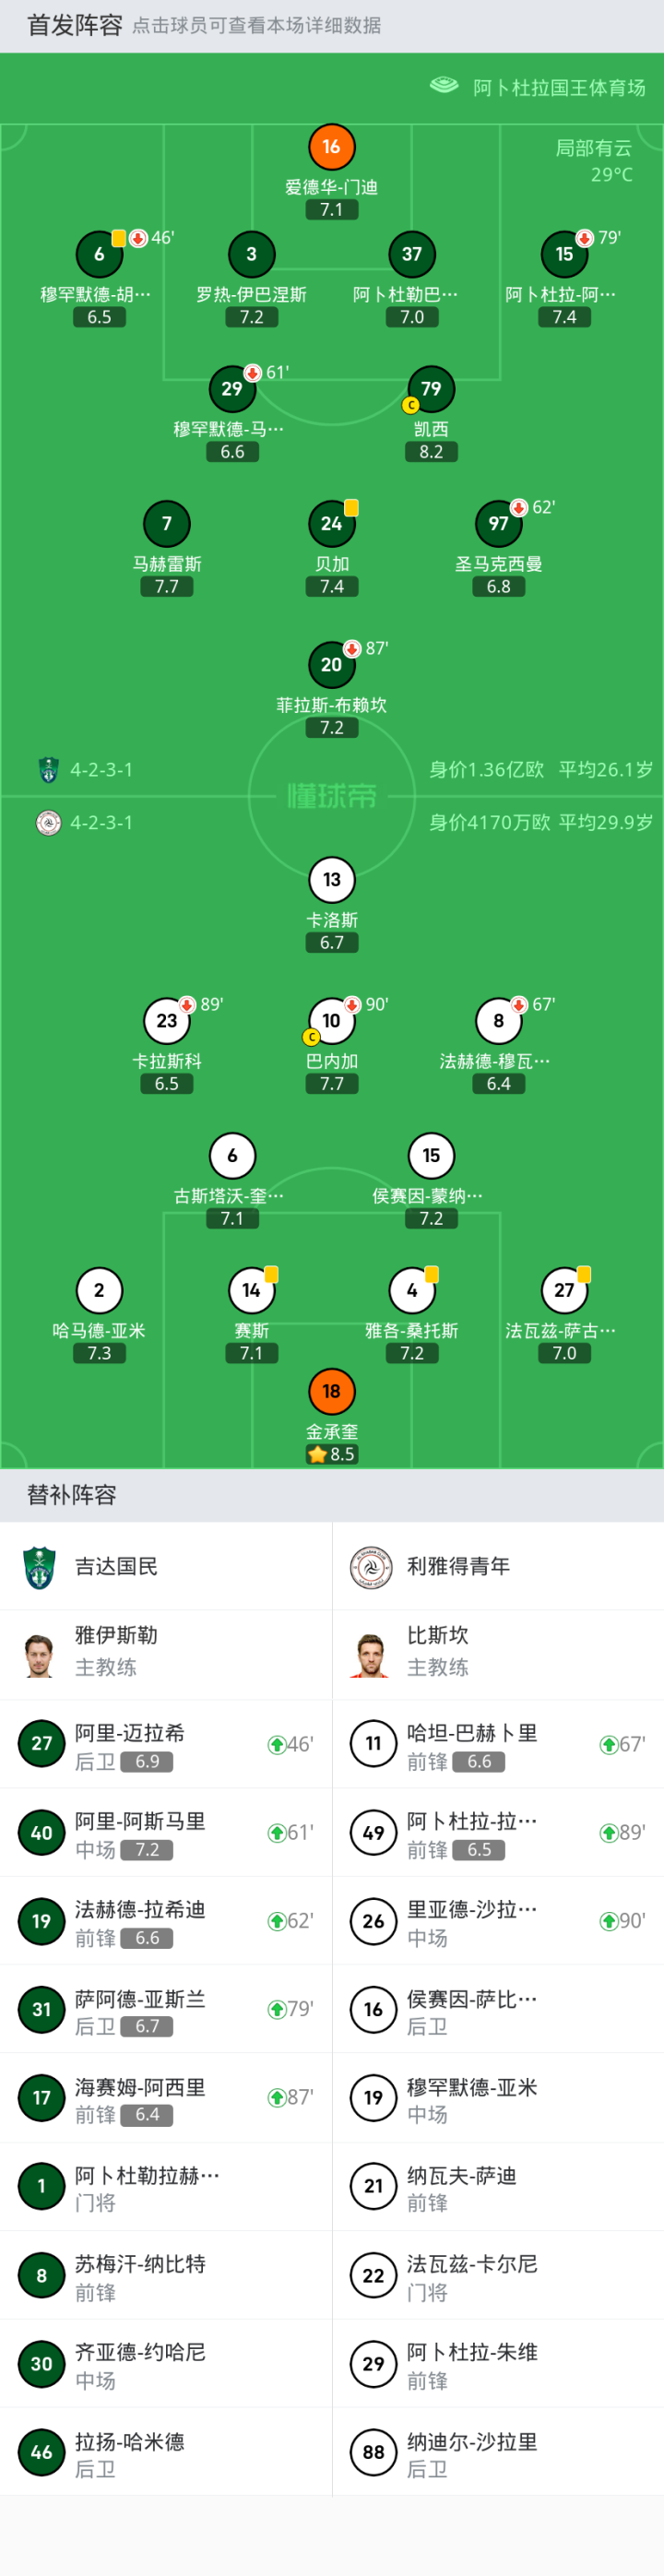Click Al-Shabab crest beside lower 4-2-3-1
The width and height of the screenshot is (664, 2576).
[x=48, y=823]
